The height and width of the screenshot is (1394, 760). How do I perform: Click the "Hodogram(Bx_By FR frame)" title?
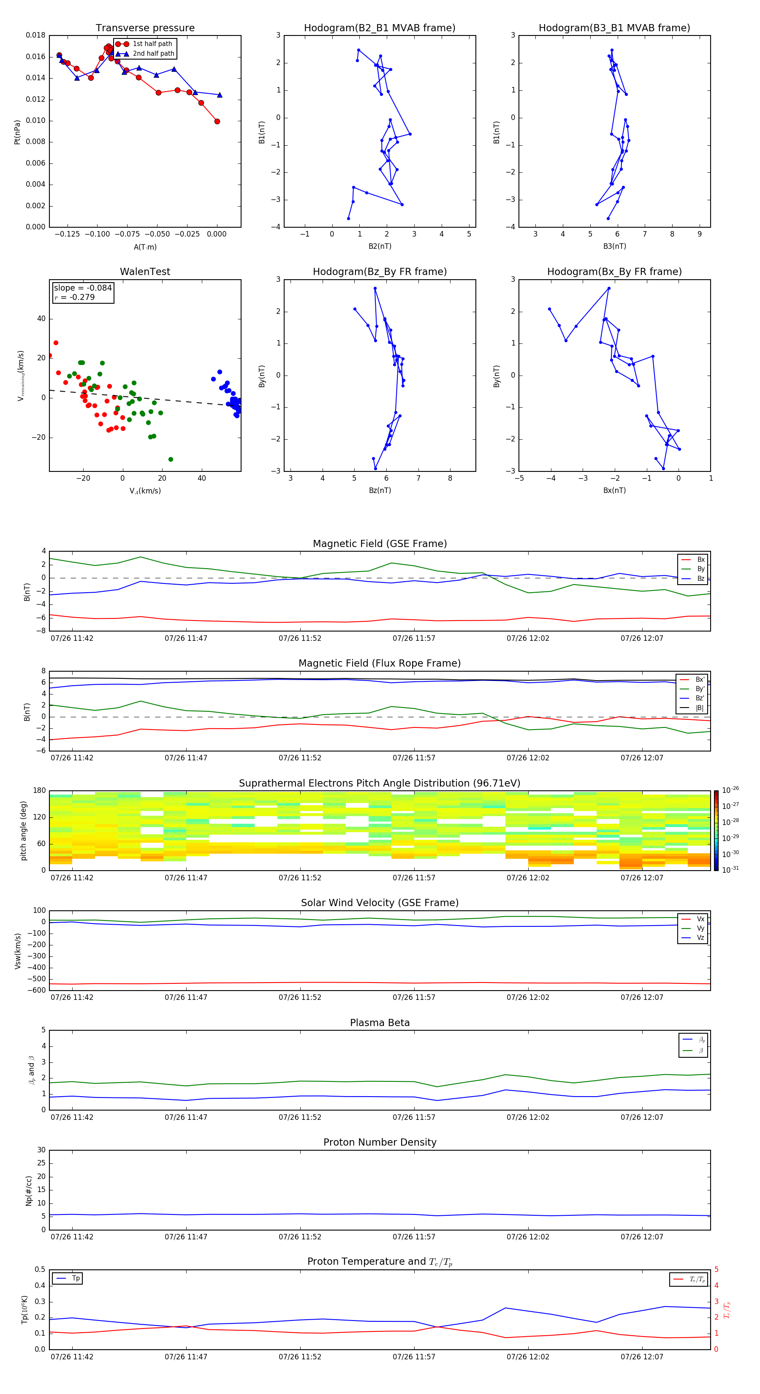[614, 272]
